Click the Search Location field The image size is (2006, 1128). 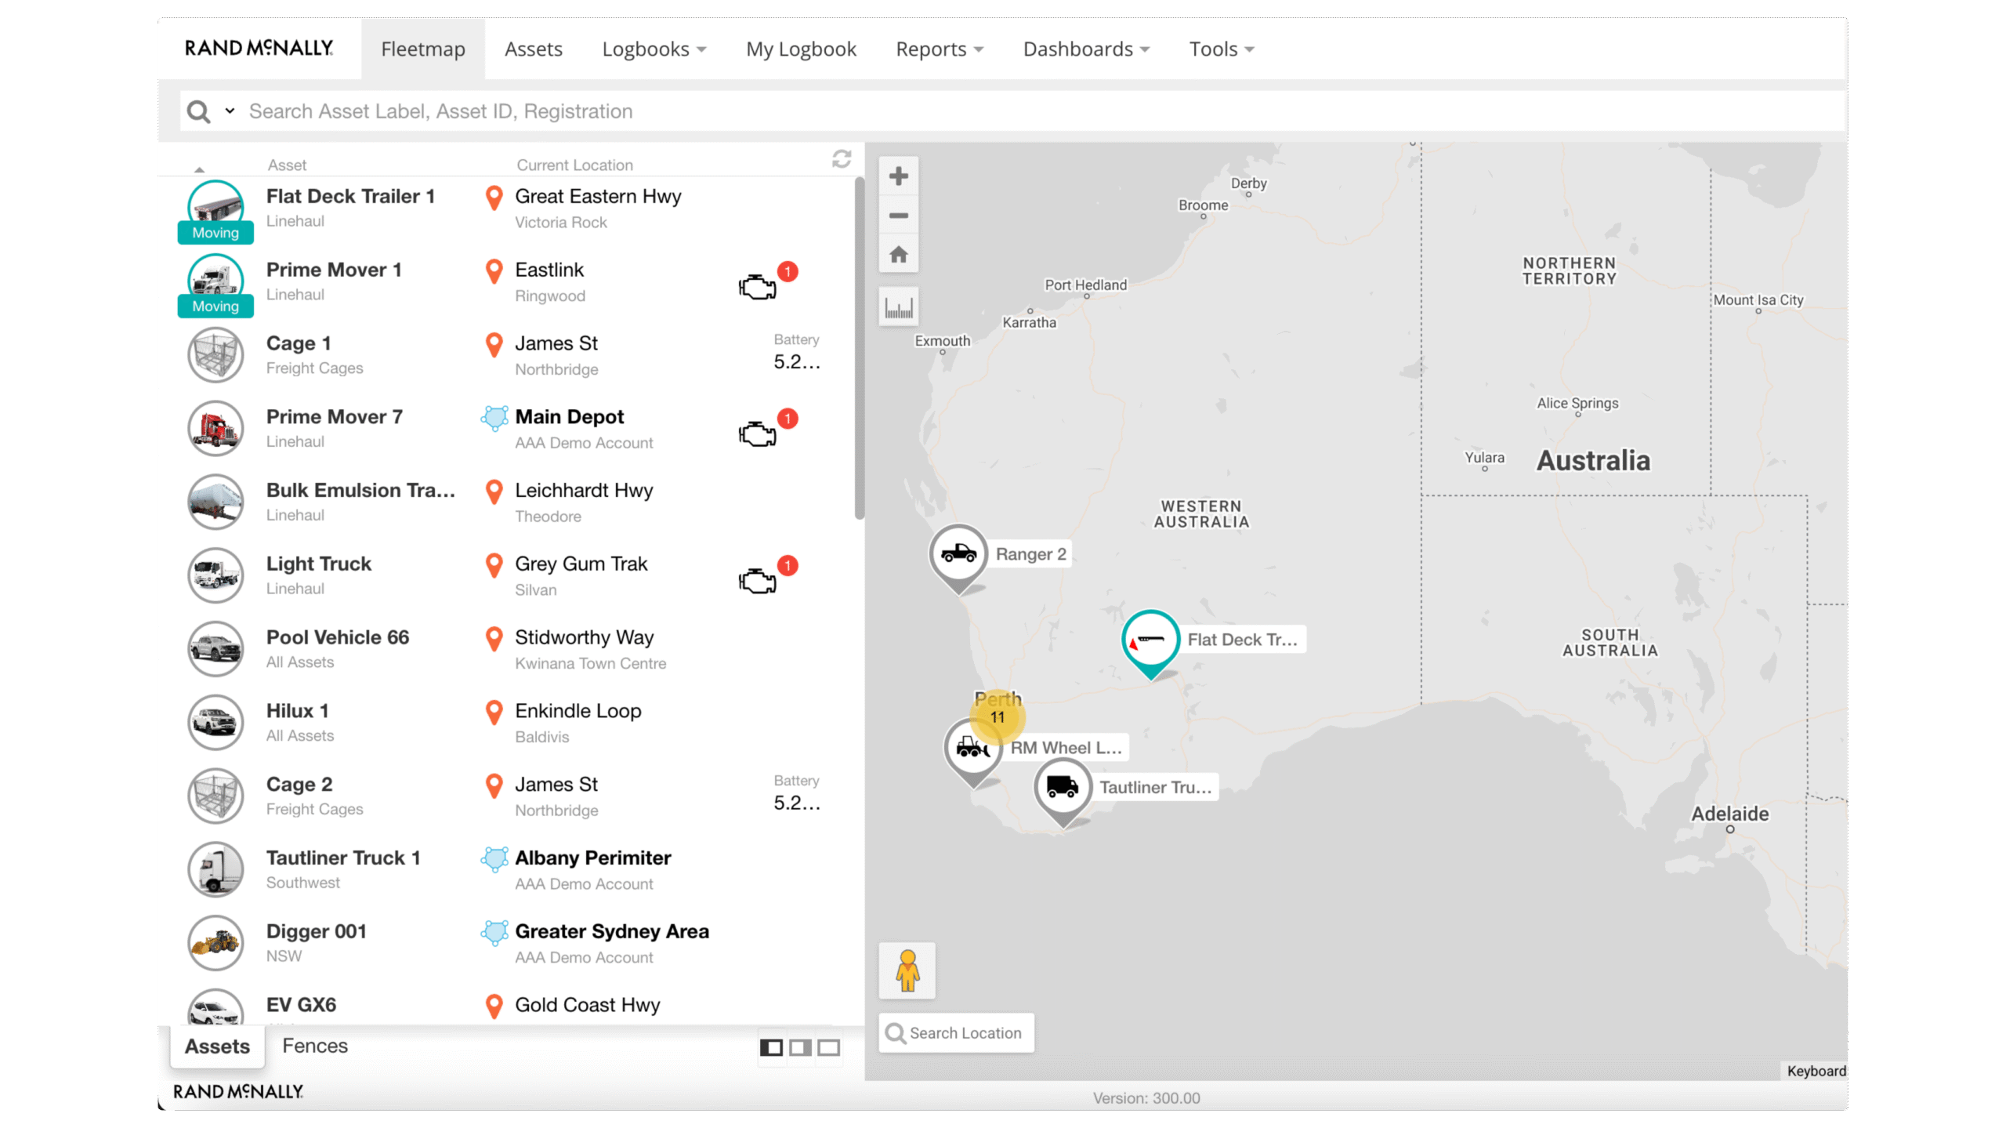coord(956,1033)
